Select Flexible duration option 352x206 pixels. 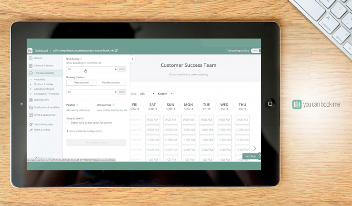[x=111, y=83]
